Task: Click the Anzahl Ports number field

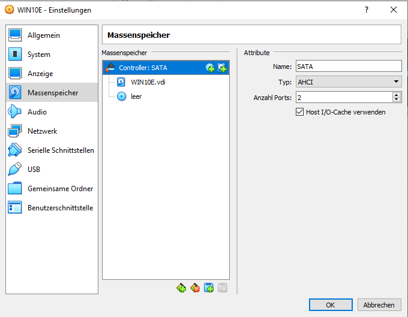Action: (x=344, y=98)
